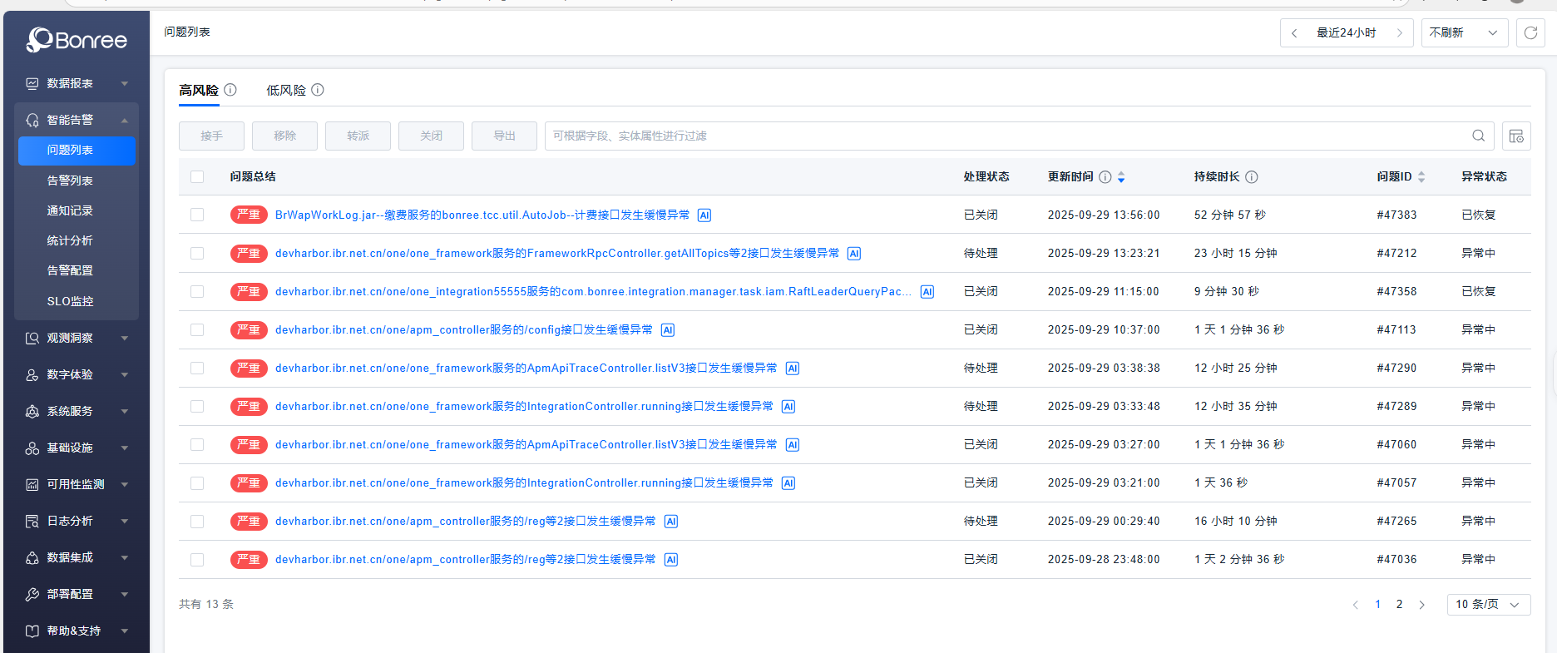The image size is (1557, 653).
Task: Switch to the 低风险 tab
Action: coord(286,90)
